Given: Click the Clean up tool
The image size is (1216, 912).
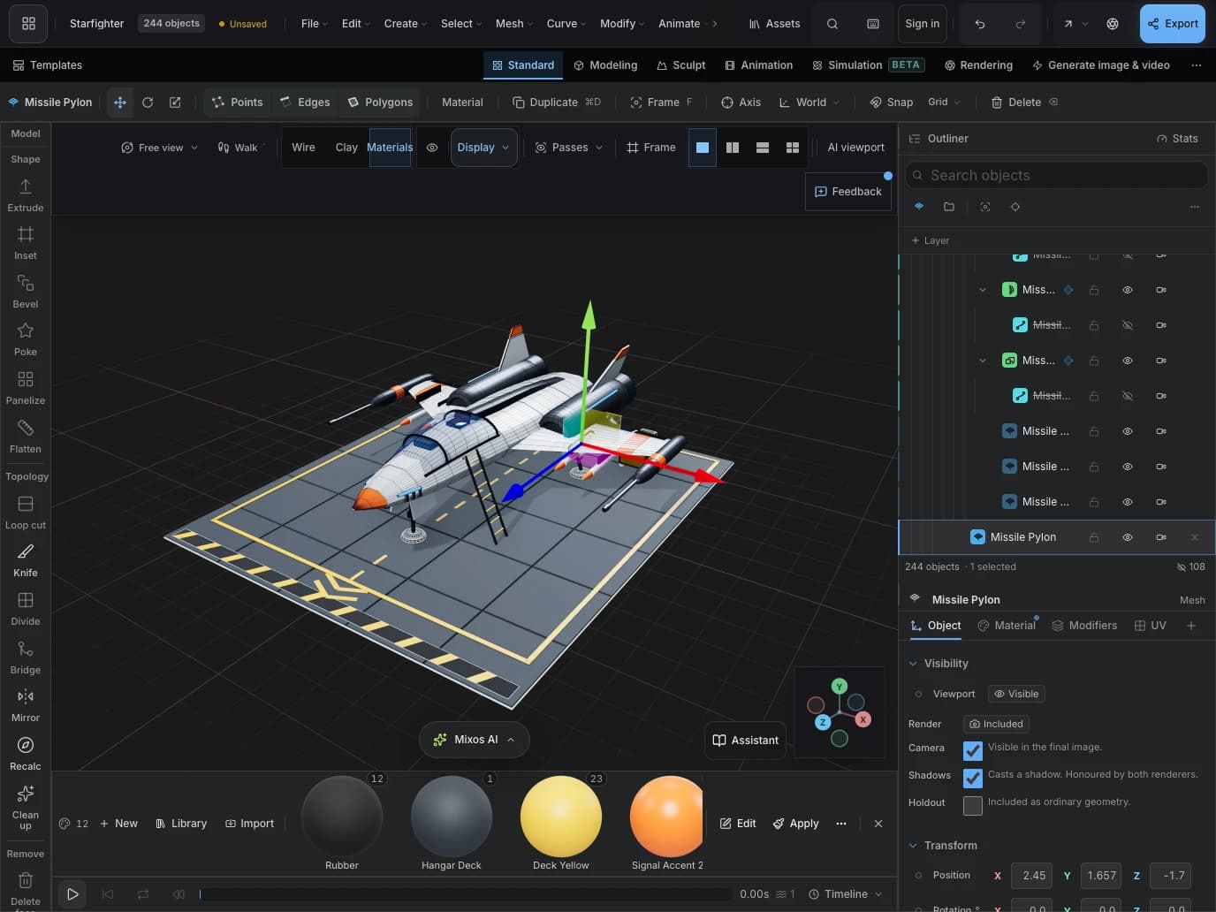Looking at the screenshot, I should 26,807.
